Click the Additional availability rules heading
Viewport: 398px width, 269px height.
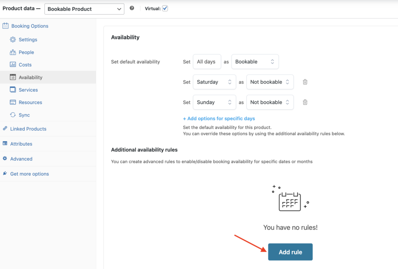[144, 150]
